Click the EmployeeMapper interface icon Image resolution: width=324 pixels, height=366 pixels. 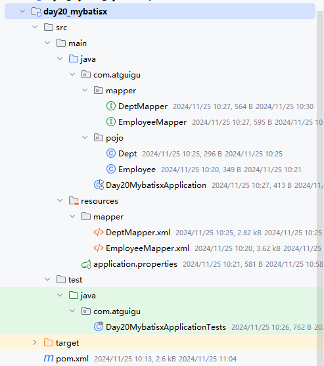(x=111, y=122)
